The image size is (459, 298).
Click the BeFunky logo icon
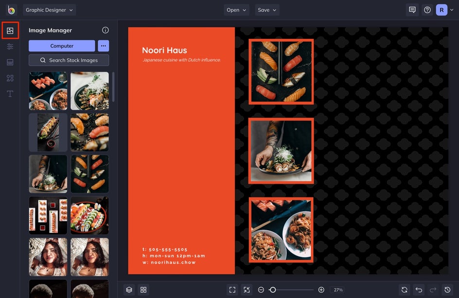tap(11, 10)
